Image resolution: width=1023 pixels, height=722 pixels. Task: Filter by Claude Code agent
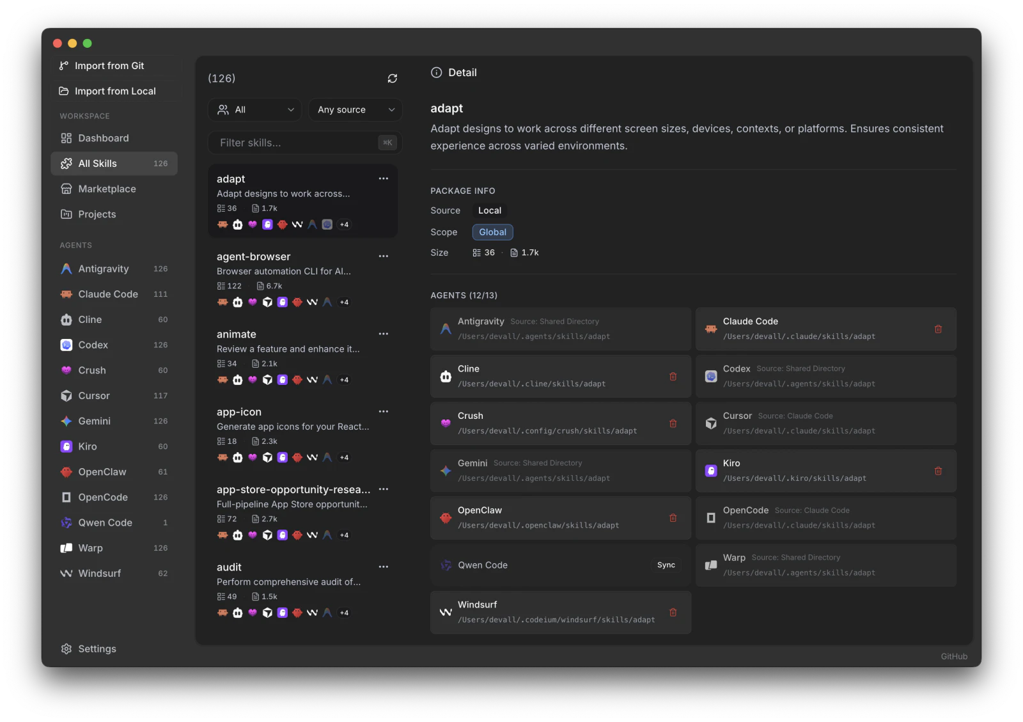point(114,294)
